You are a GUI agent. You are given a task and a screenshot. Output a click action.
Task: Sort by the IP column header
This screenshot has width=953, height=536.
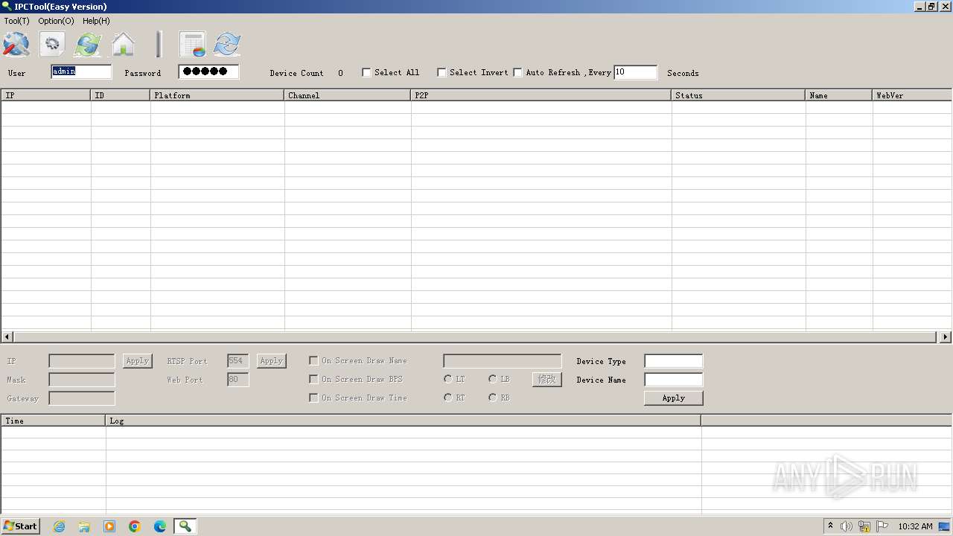[46, 95]
